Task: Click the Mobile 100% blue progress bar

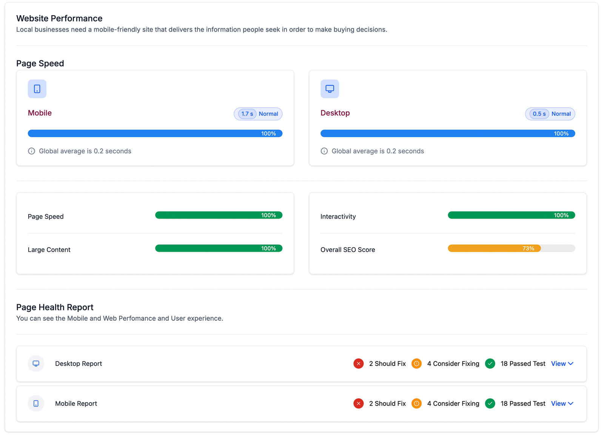Action: click(155, 134)
